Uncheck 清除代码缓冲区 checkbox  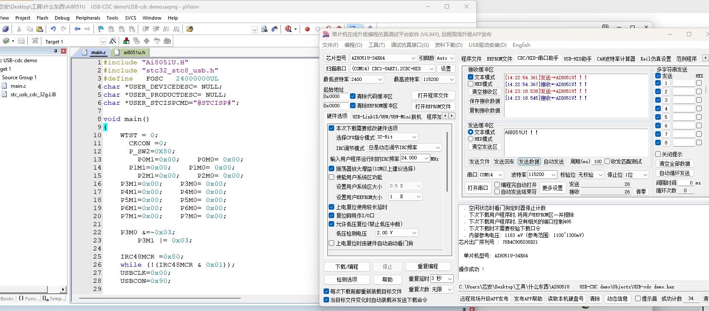353,96
